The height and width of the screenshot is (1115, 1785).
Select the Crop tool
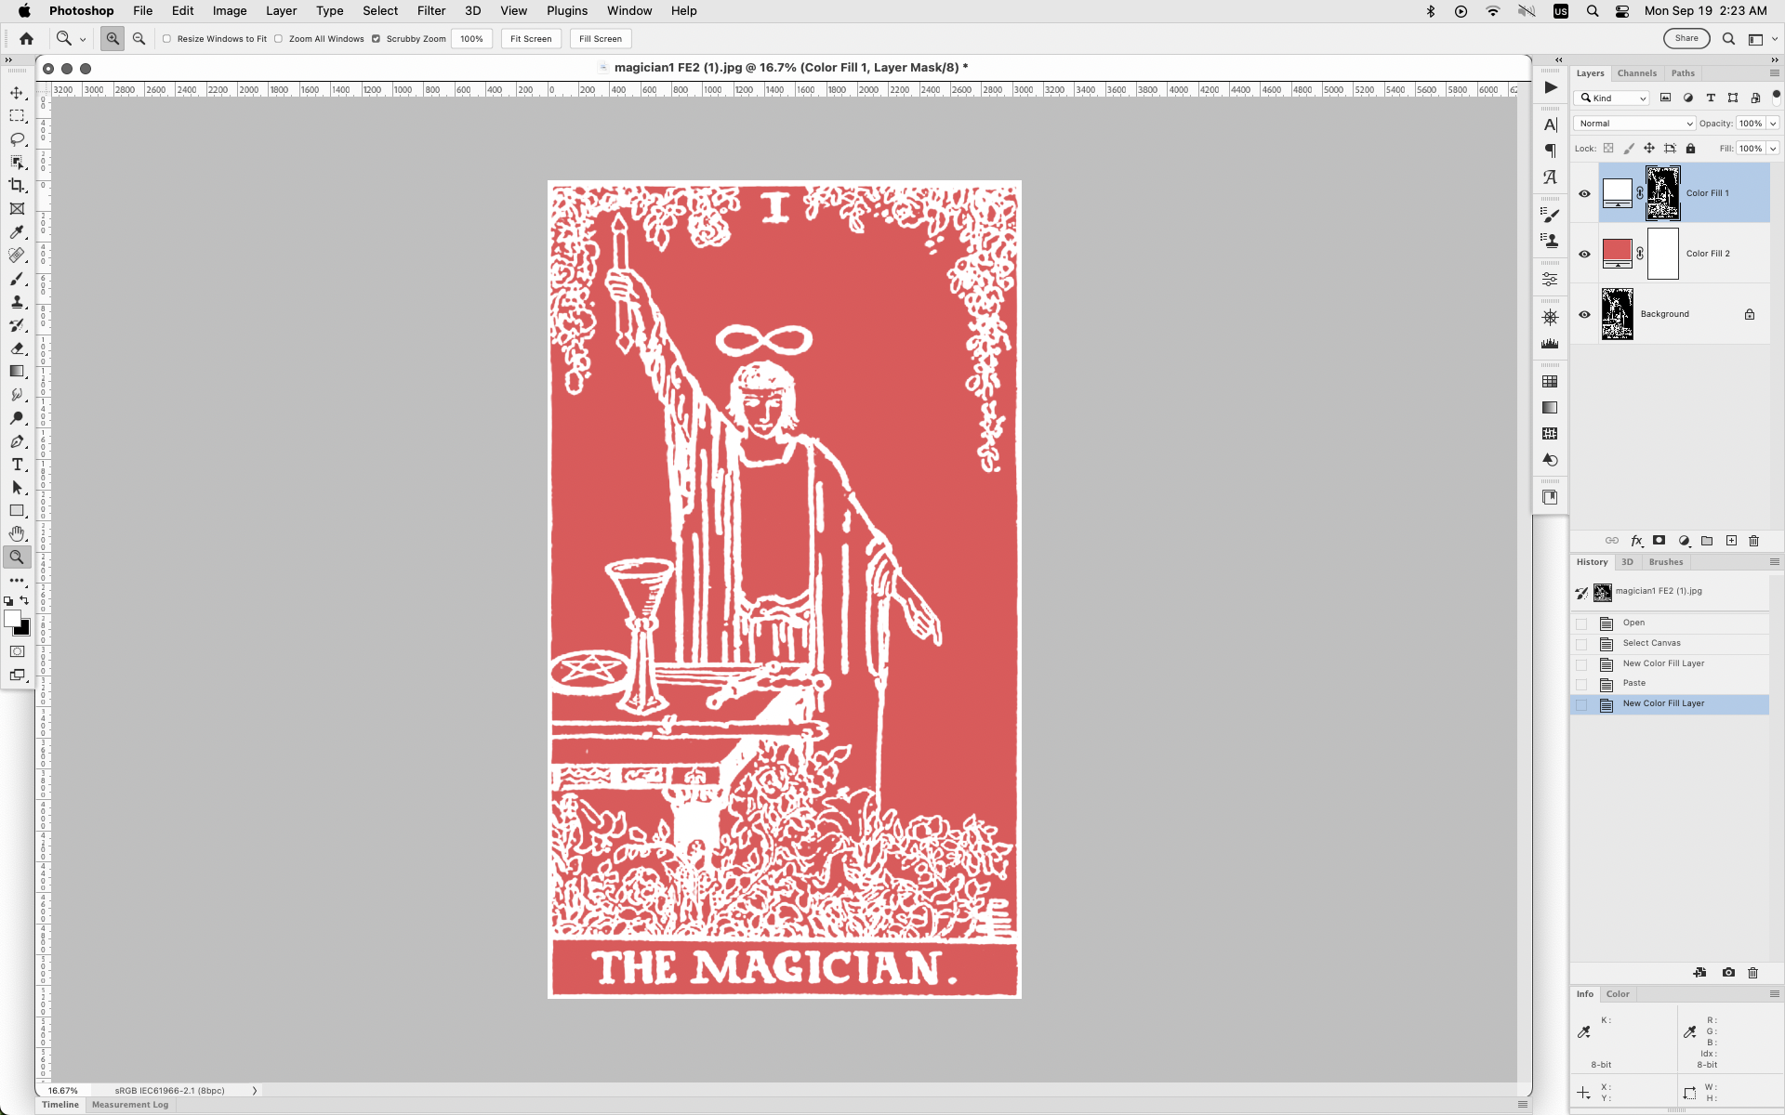coord(17,185)
